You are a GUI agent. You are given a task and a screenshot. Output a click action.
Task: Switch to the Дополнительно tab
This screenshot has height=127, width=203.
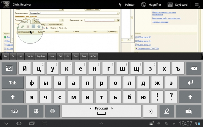click(55, 24)
